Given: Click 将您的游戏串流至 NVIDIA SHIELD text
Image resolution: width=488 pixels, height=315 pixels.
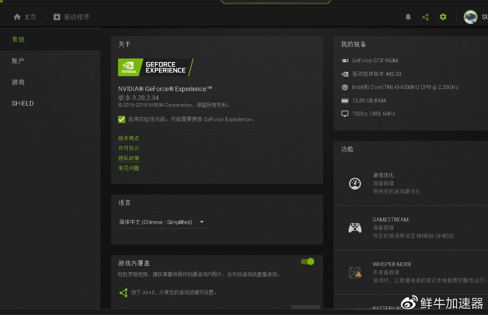Looking at the screenshot, I should click(x=413, y=236).
